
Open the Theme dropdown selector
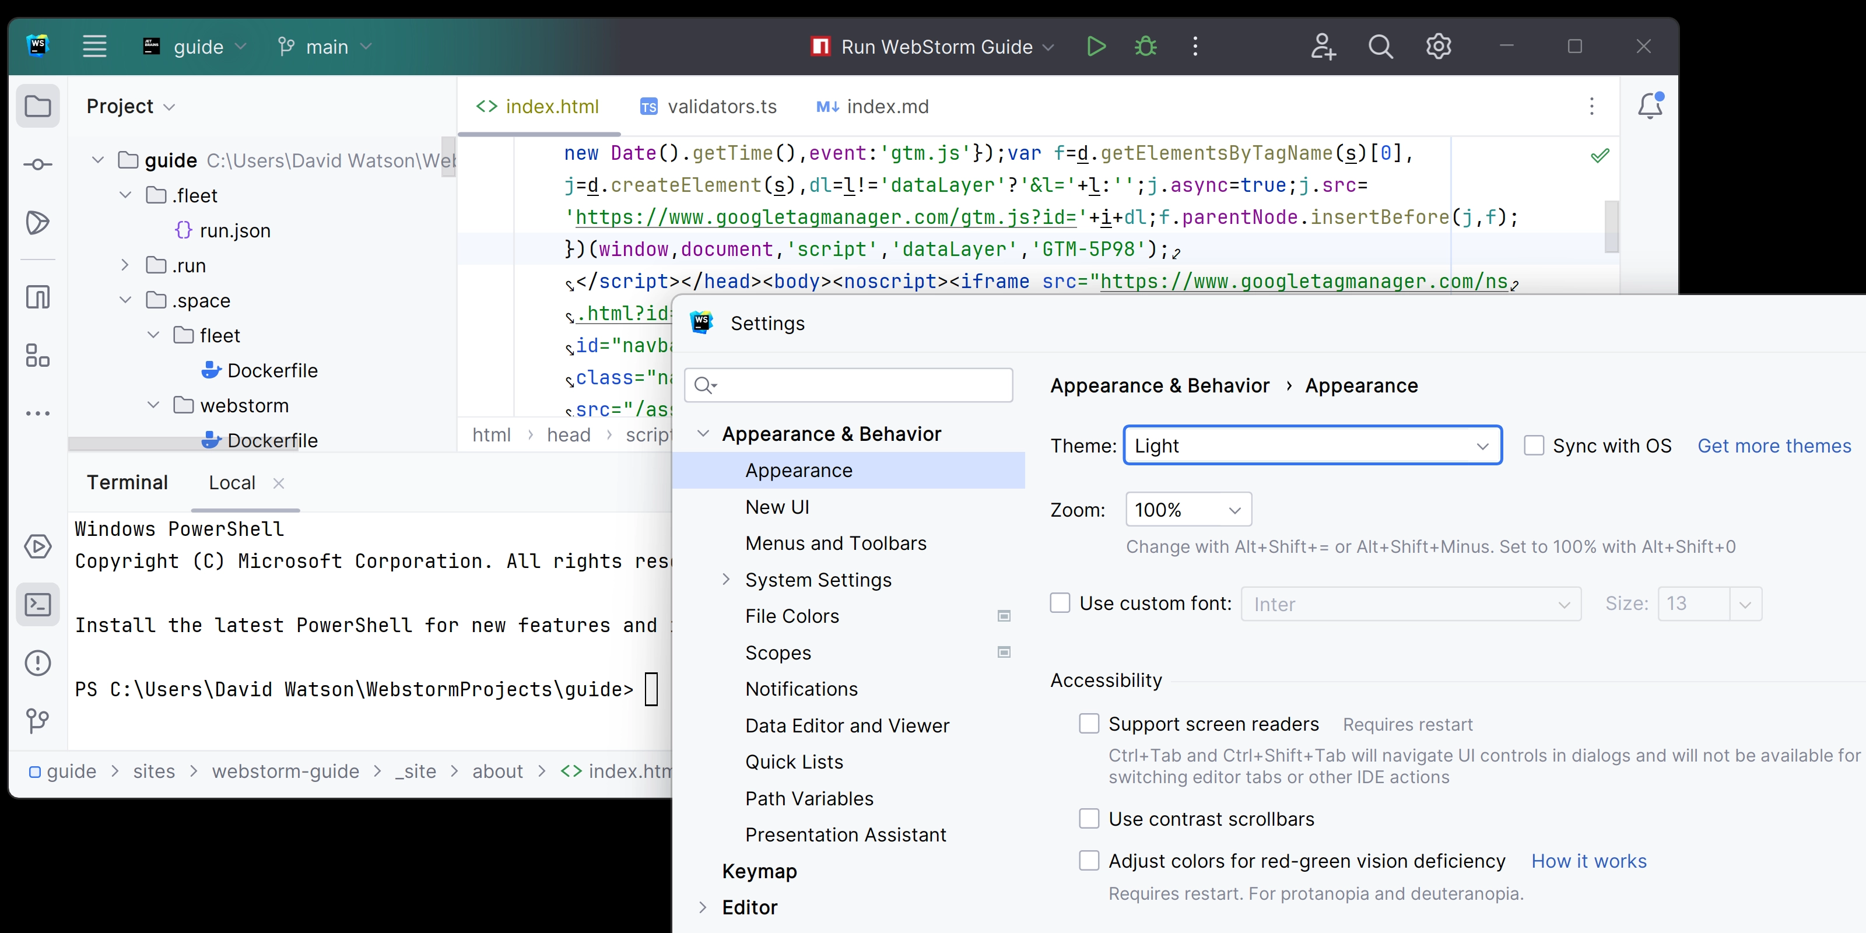pos(1310,445)
